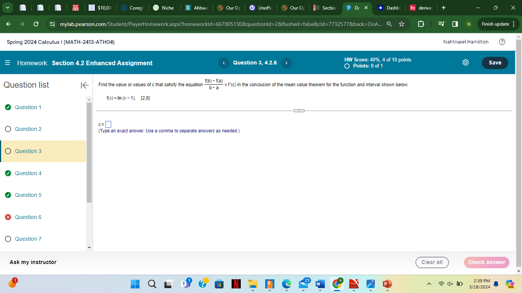The image size is (522, 293).
Task: Open Windows taskbar search
Action: [152, 284]
